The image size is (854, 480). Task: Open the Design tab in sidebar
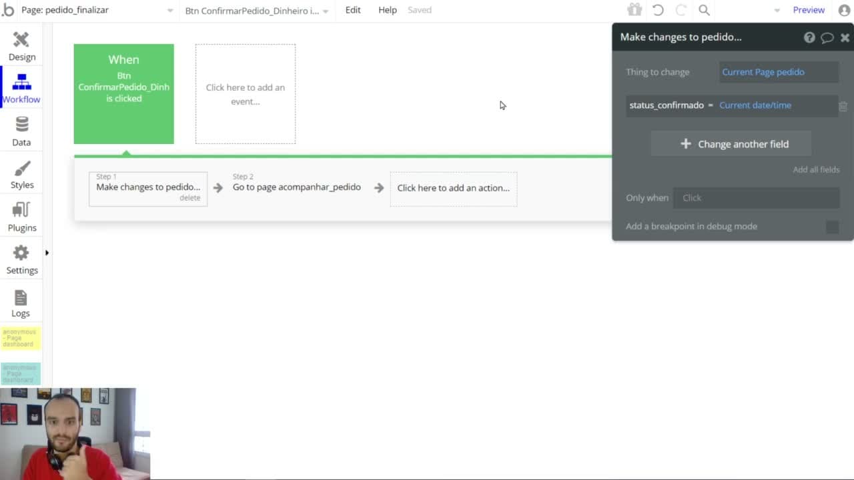coord(21,46)
